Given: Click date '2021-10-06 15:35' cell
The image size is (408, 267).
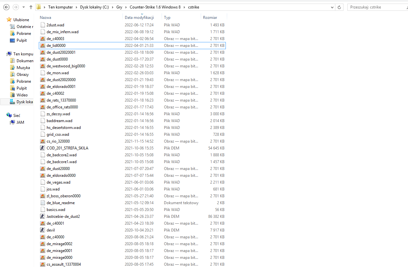Looking at the screenshot, I should point(139,148).
